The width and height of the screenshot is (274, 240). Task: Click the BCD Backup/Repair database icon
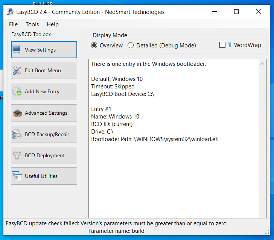(17, 134)
